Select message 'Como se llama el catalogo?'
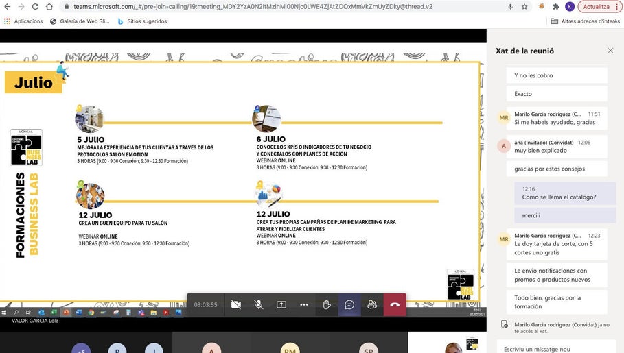The image size is (624, 353). pyautogui.click(x=565, y=193)
